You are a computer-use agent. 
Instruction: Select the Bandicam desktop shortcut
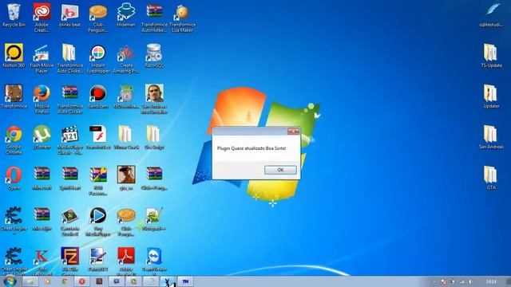(x=97, y=97)
